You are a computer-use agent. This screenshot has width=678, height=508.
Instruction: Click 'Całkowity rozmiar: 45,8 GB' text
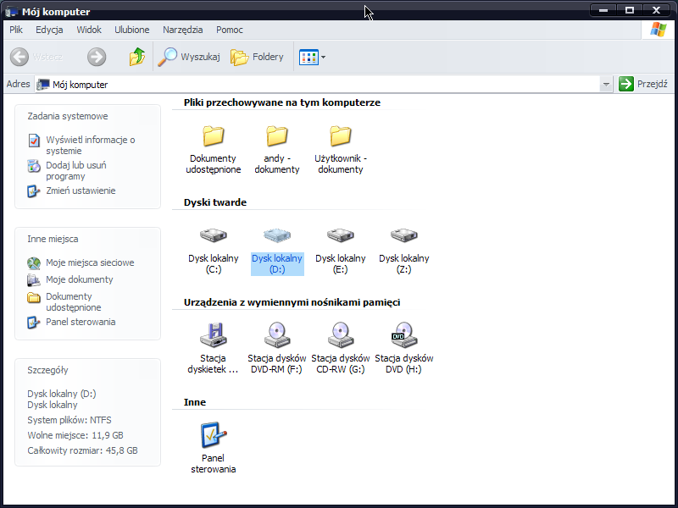82,450
